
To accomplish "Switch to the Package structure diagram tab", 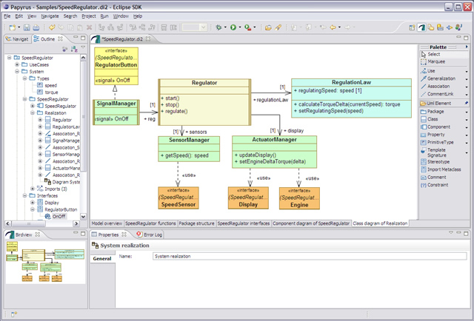I will [x=196, y=223].
